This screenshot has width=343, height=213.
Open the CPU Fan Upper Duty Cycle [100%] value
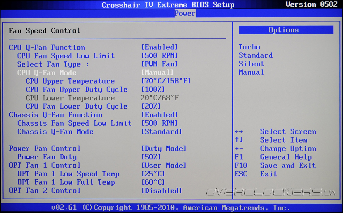pyautogui.click(x=153, y=89)
